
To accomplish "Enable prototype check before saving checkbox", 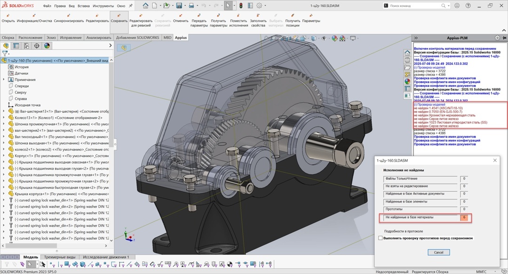I will click(x=381, y=238).
